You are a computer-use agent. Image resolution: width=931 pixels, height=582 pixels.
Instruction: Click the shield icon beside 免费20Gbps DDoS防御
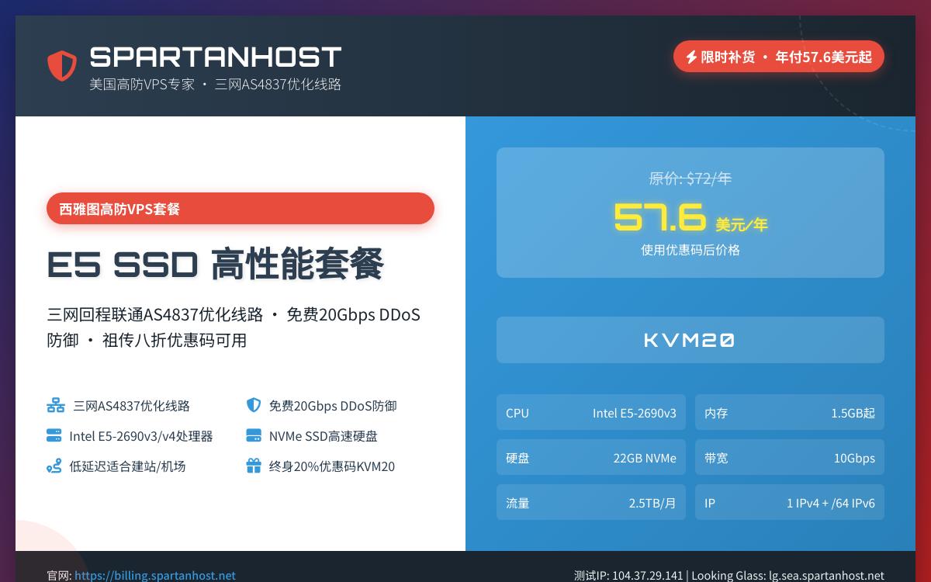click(x=254, y=405)
